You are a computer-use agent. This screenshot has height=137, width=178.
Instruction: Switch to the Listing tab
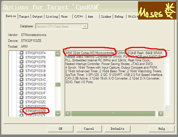click(x=52, y=17)
